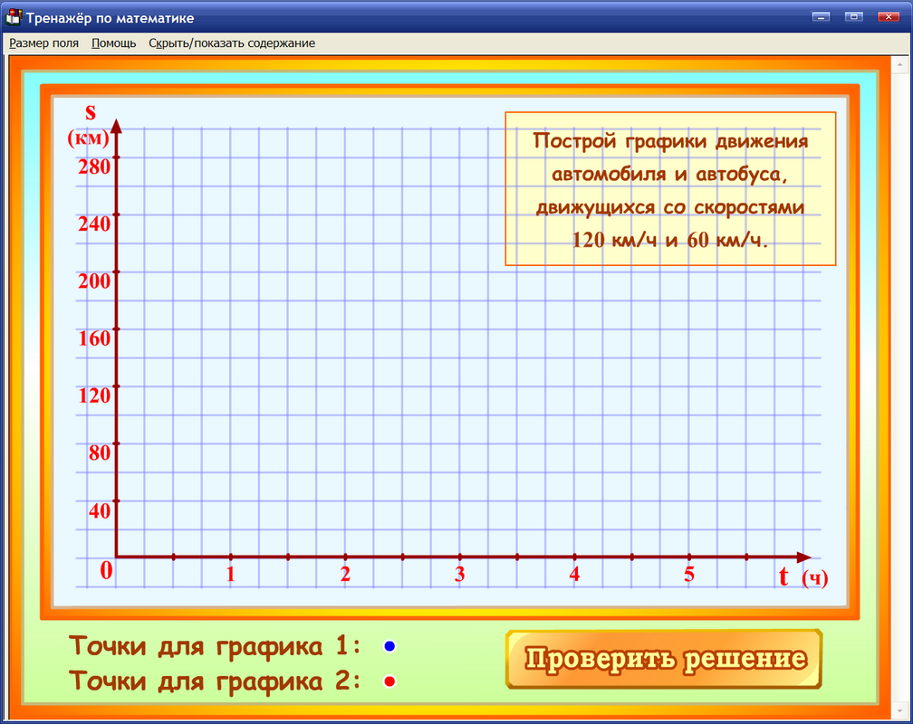Click the arrowhead of the t axis
913x724 pixels.
tap(804, 558)
